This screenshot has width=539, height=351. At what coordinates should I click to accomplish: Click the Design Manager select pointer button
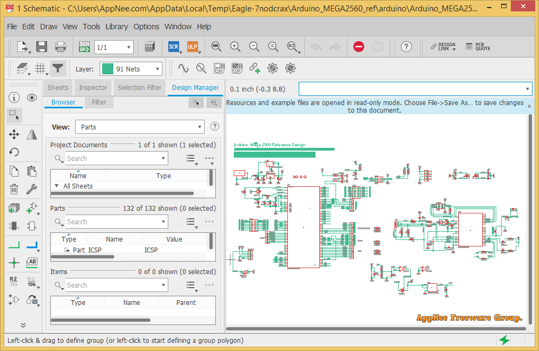196,102
